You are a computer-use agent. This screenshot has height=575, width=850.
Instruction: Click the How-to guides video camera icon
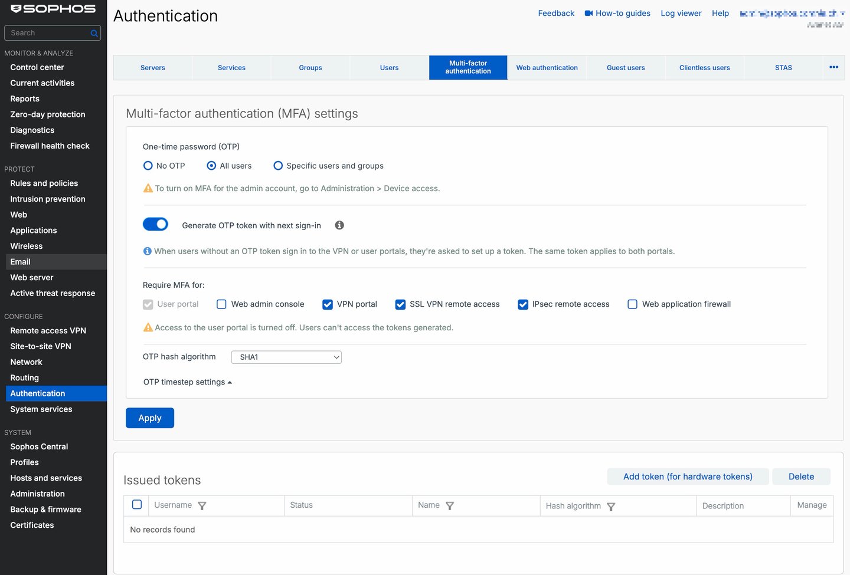589,13
